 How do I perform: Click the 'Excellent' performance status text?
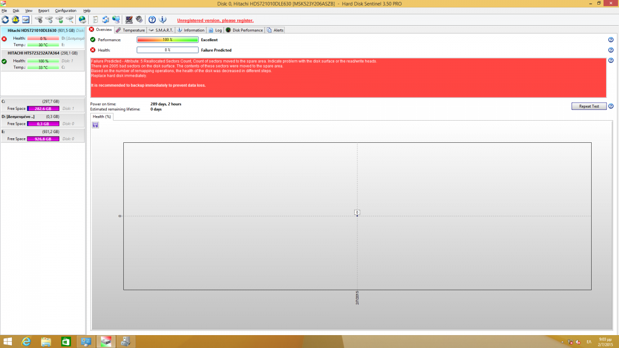coord(209,40)
